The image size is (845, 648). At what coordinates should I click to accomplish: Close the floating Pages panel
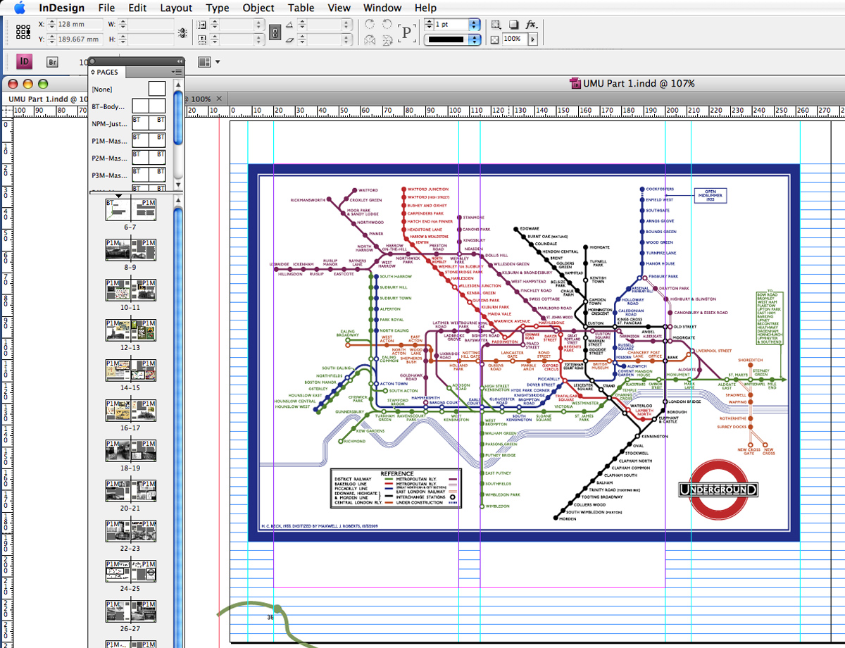click(92, 61)
